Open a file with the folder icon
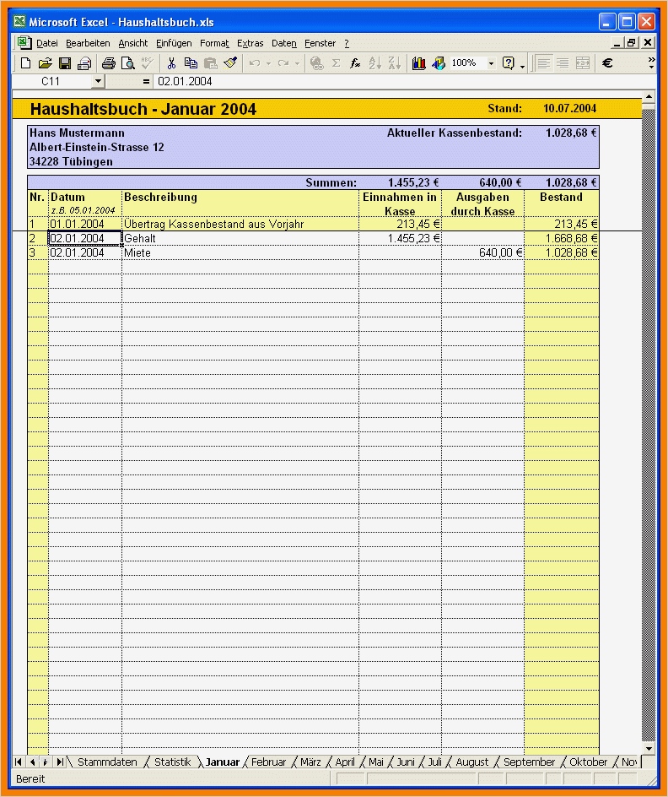Screen dimensions: 668x797 [x=46, y=63]
